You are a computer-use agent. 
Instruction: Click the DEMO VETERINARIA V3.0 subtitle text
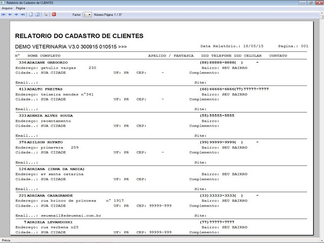pos(71,47)
